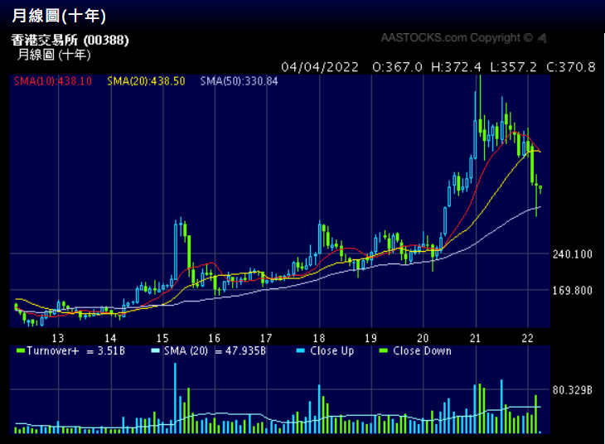Click year 21 on the time axis
The image size is (605, 444).
476,338
